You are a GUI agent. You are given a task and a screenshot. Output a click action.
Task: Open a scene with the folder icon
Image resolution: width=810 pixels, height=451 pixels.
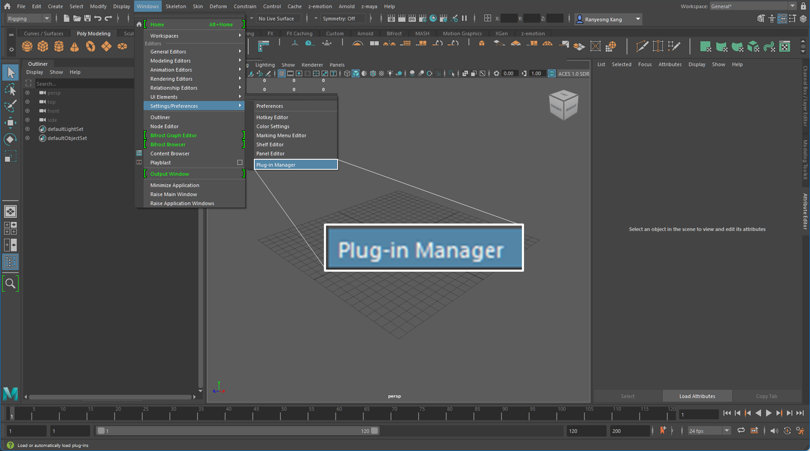[x=77, y=18]
